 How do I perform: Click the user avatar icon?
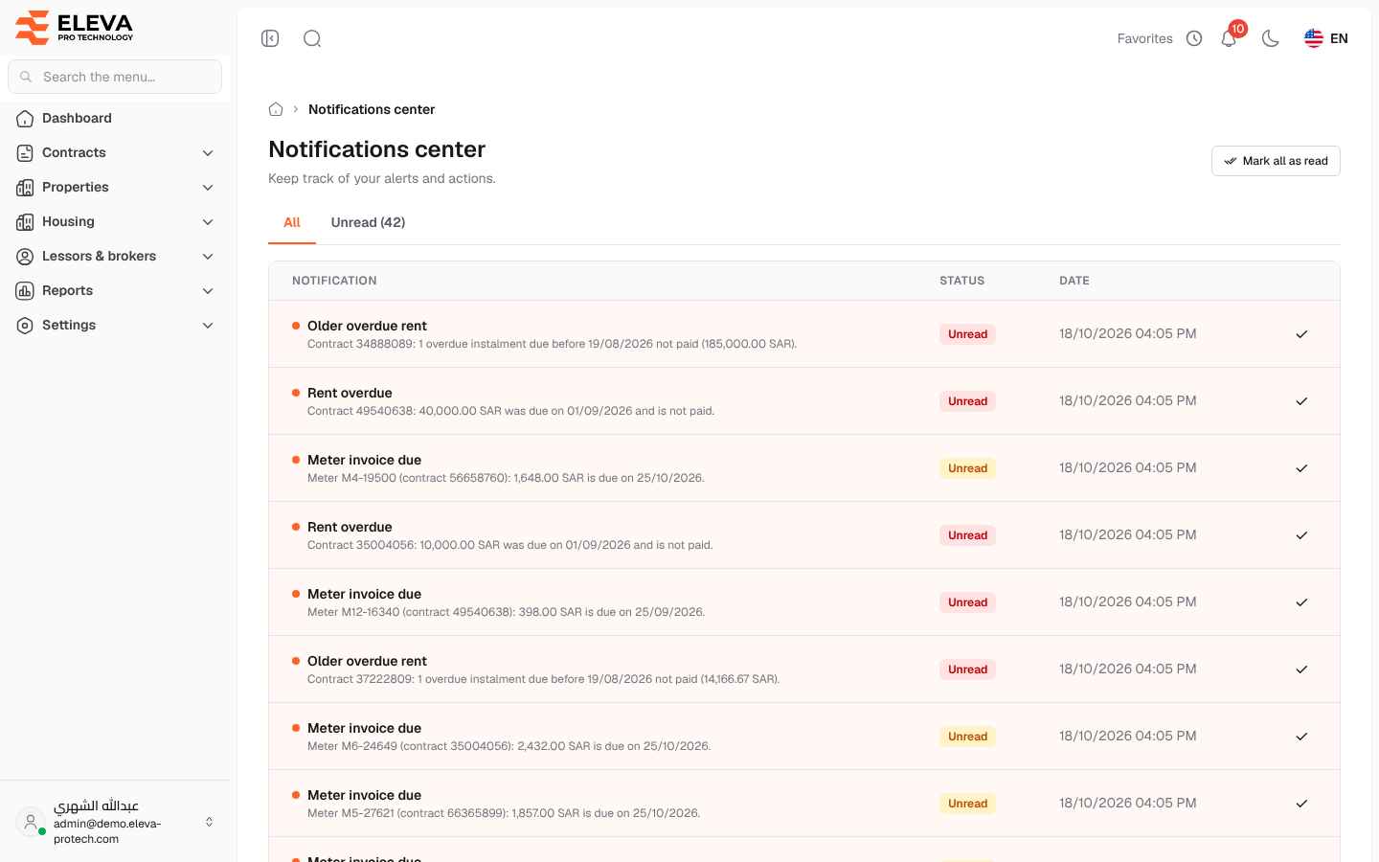tap(31, 822)
